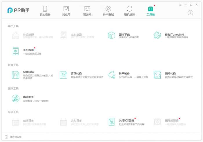
Task: Click the 实时桌面 device icon
Action: click(64, 35)
